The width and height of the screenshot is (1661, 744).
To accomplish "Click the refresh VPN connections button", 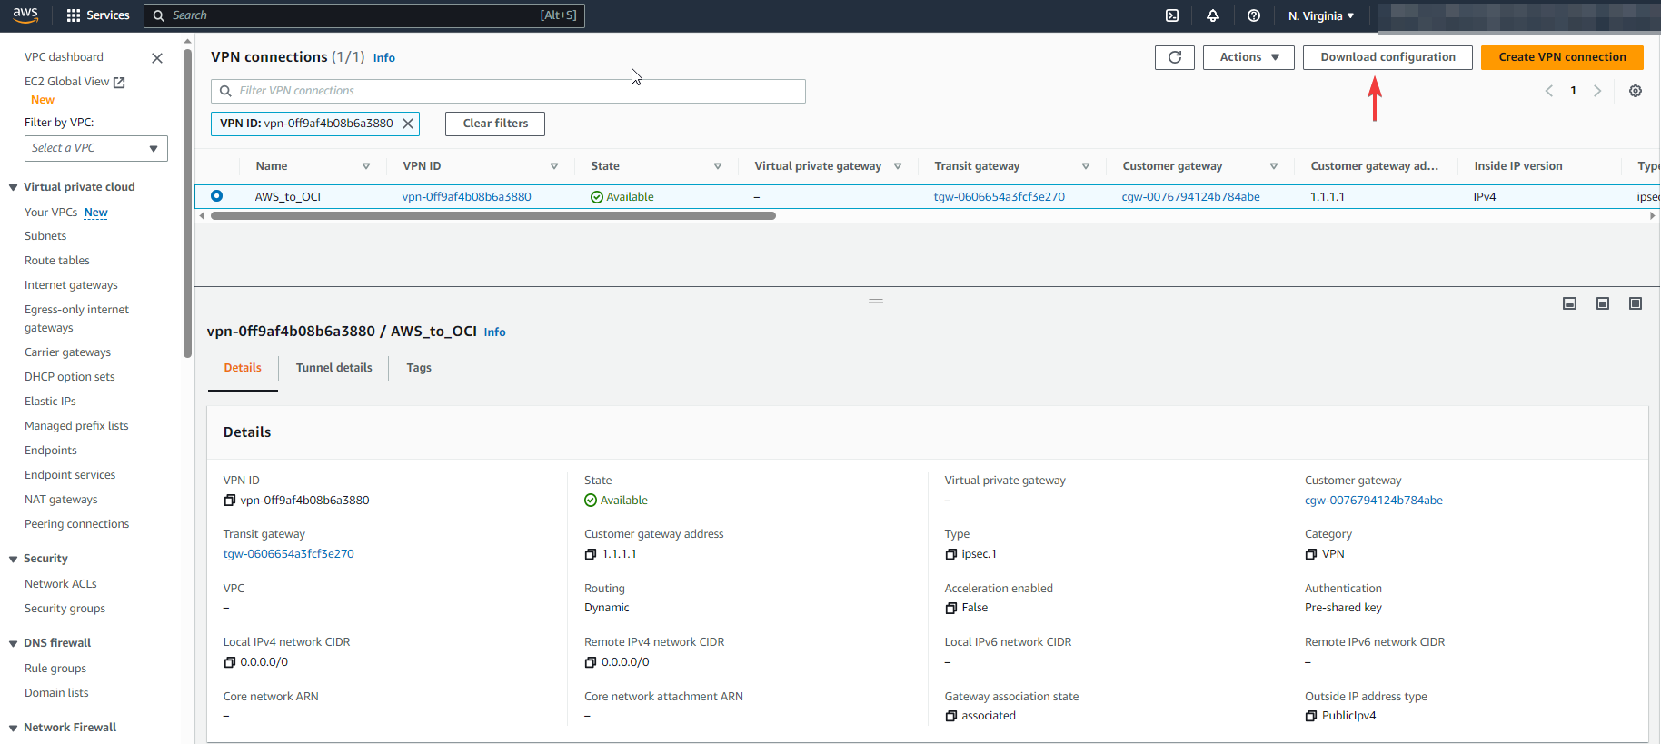I will (x=1175, y=57).
